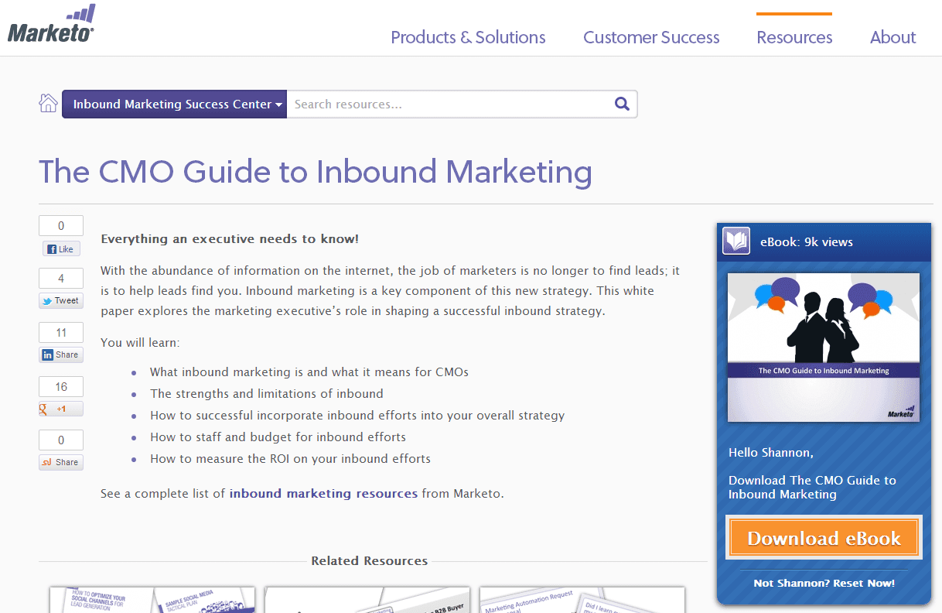Click the Facebook like count box showing 0
Screen dimensions: 942x613
pyautogui.click(x=61, y=226)
